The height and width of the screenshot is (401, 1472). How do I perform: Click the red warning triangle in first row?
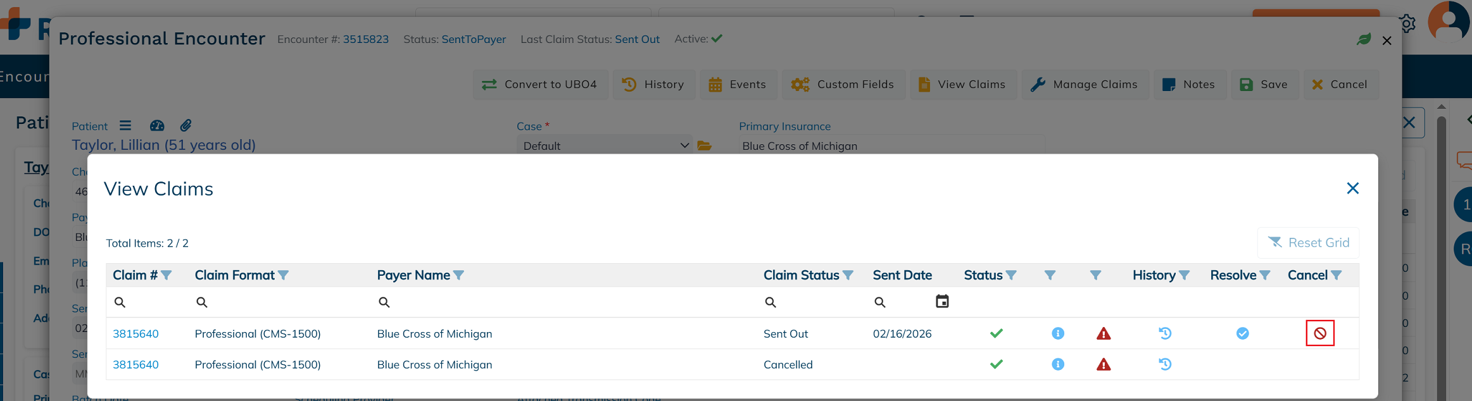click(1103, 334)
